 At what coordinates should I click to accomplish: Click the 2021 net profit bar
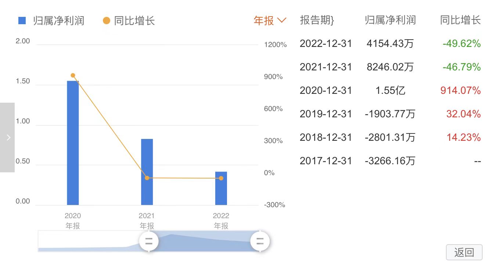click(x=147, y=172)
